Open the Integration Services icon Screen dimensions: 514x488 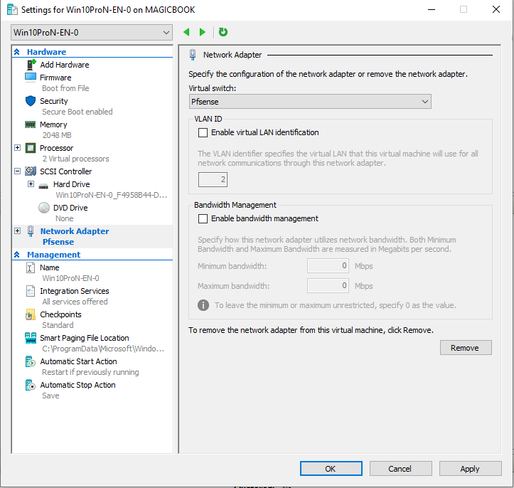[31, 291]
